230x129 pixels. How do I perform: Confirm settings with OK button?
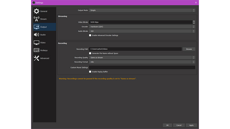[x=167, y=125]
